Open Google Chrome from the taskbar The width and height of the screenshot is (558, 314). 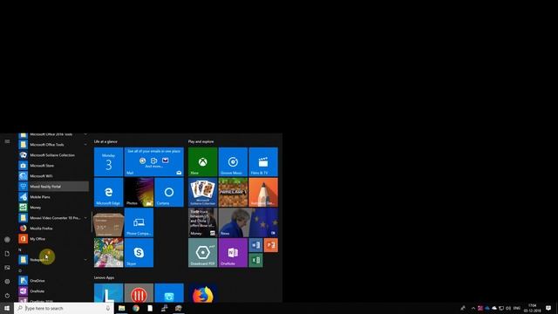click(x=136, y=308)
